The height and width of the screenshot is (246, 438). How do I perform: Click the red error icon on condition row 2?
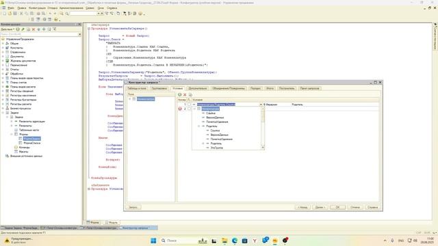[x=180, y=109]
